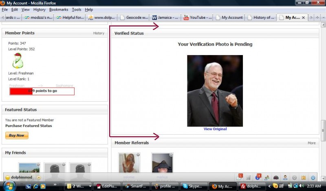Open the View menu

26,9
